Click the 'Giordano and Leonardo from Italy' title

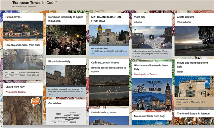(151, 67)
